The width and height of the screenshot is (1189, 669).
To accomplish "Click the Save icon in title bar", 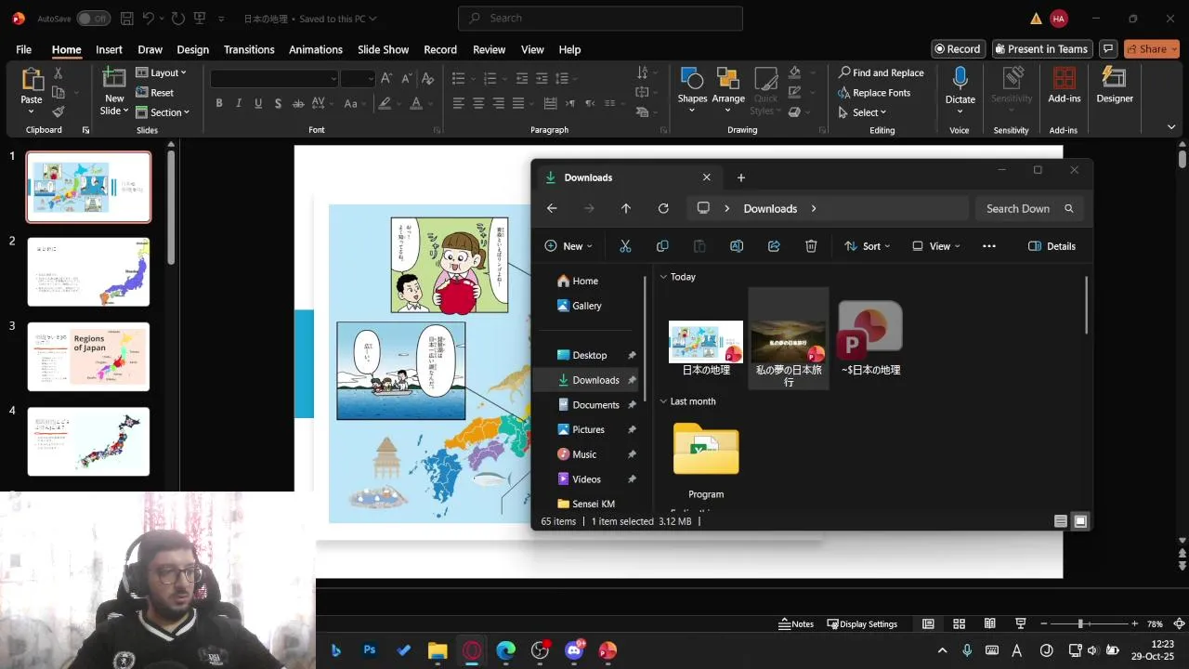I will pos(126,19).
